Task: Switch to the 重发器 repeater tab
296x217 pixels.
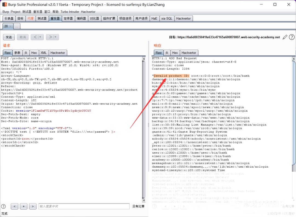Action: coord(55,19)
